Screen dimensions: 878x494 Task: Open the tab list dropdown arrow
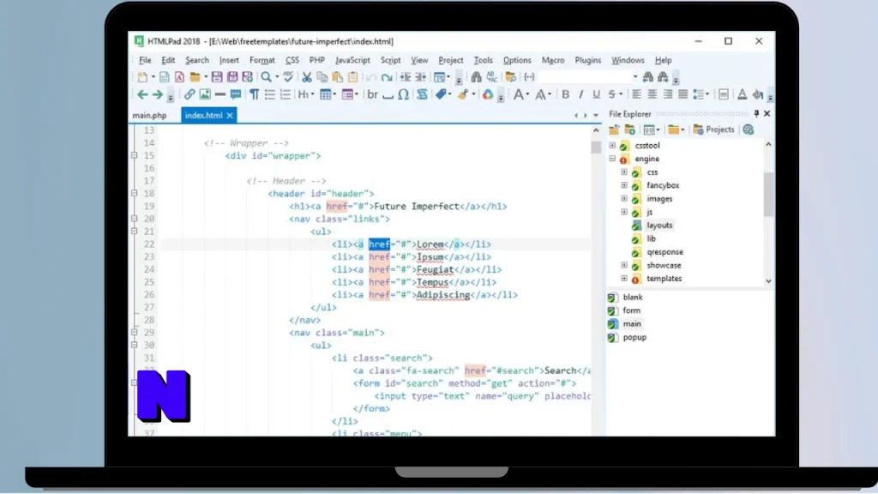pyautogui.click(x=596, y=116)
